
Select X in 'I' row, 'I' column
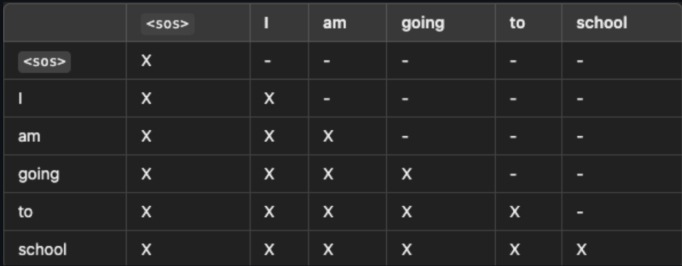[269, 99]
